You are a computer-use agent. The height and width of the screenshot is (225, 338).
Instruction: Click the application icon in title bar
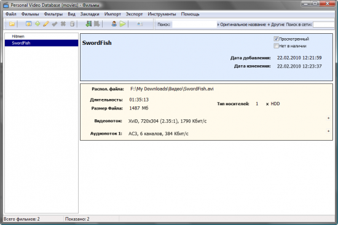6,5
